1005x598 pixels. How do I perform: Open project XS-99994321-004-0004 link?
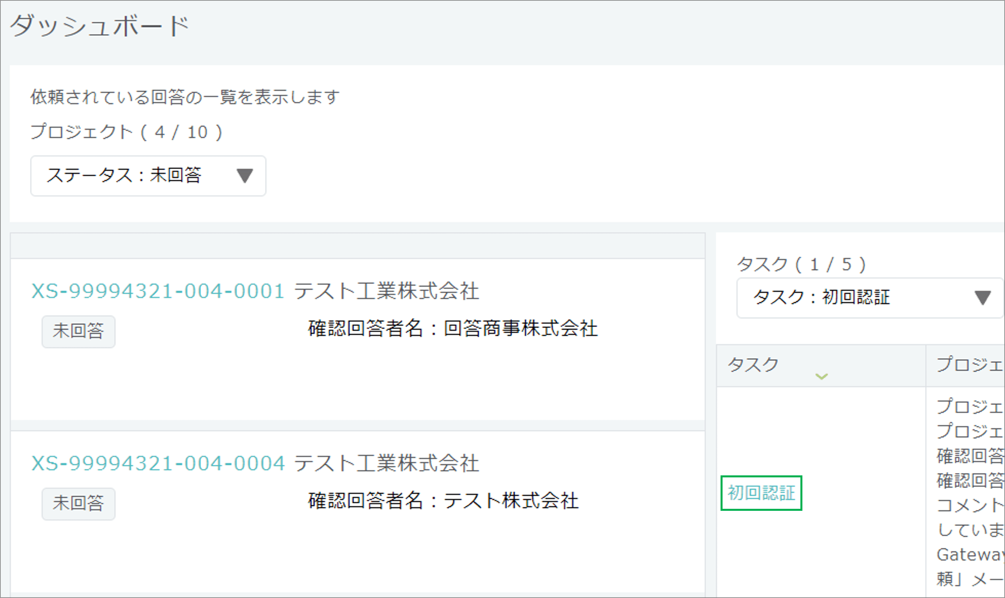point(158,463)
